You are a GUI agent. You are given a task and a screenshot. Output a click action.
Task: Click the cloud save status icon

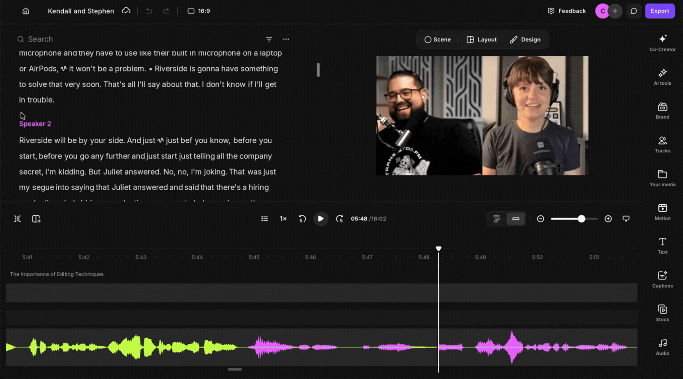point(126,11)
